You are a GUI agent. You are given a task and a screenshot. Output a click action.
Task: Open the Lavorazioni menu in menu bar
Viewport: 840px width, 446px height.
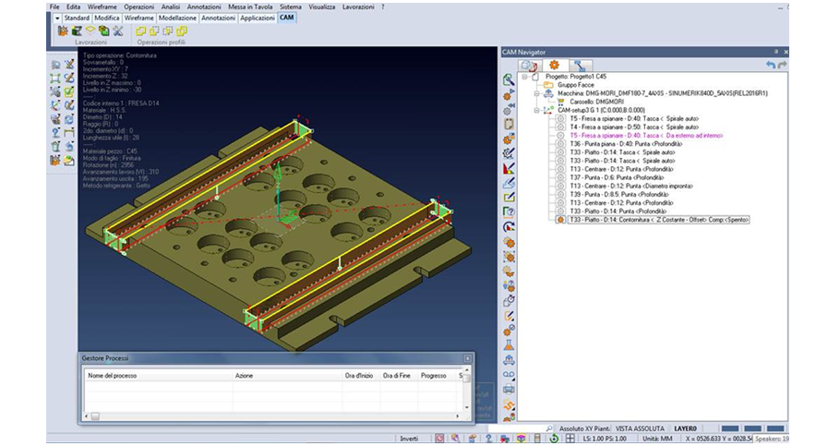(358, 7)
